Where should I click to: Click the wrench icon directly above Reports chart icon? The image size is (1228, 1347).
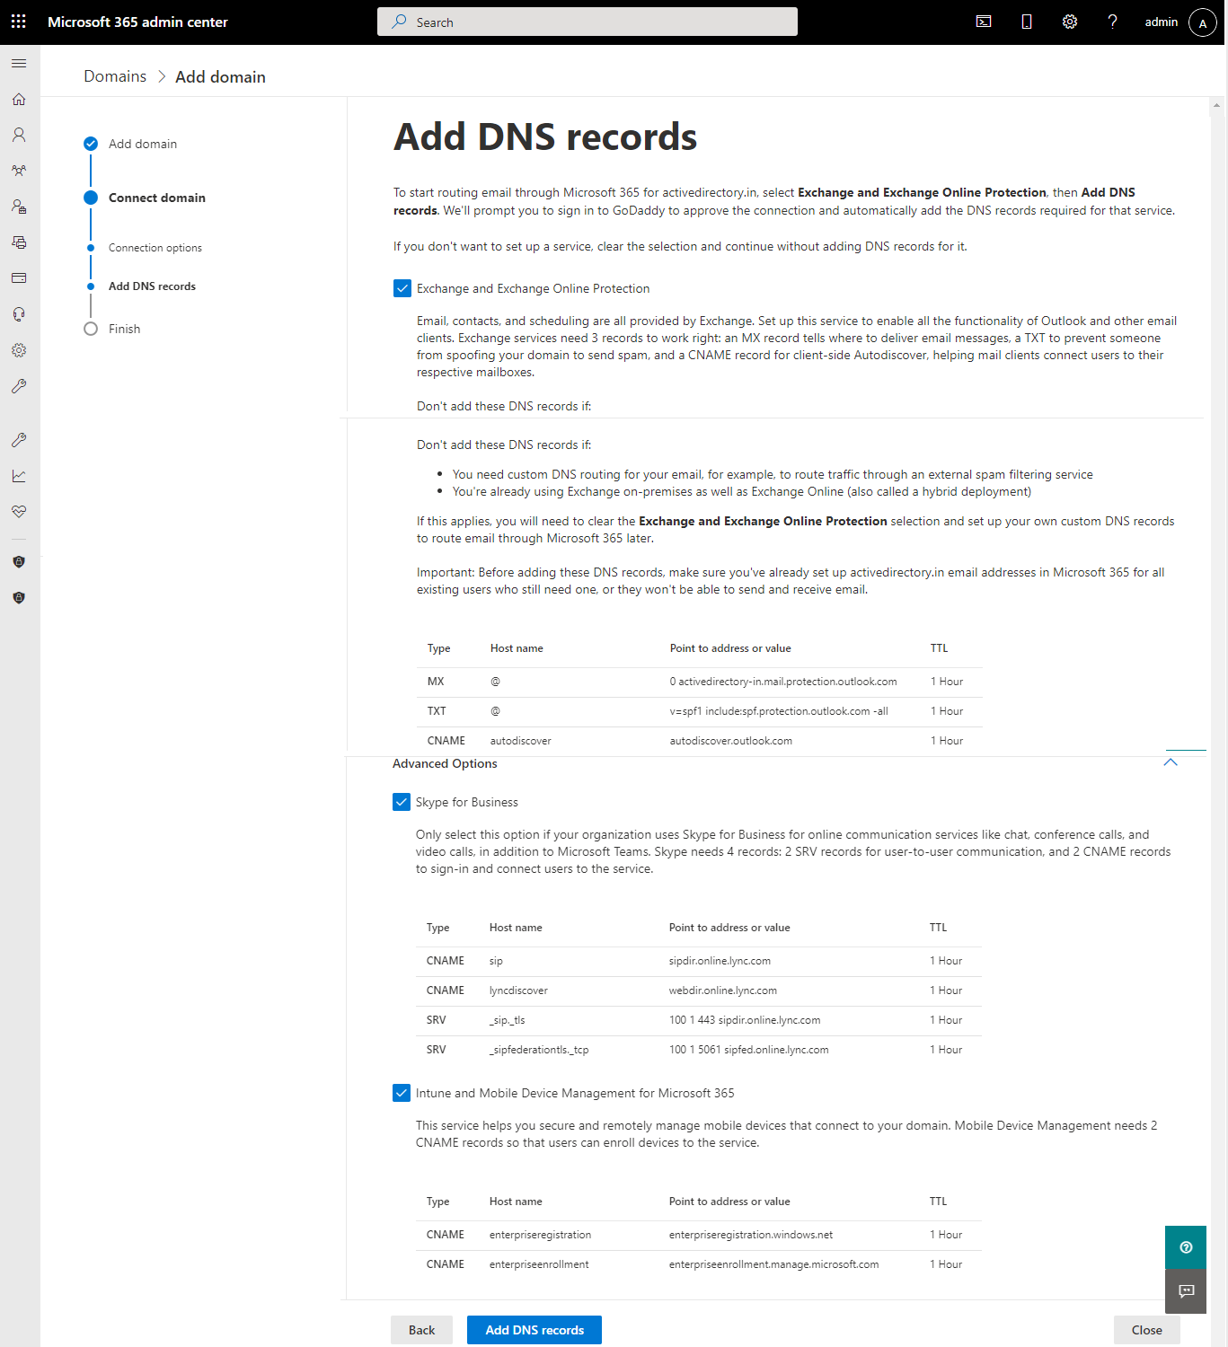19,440
